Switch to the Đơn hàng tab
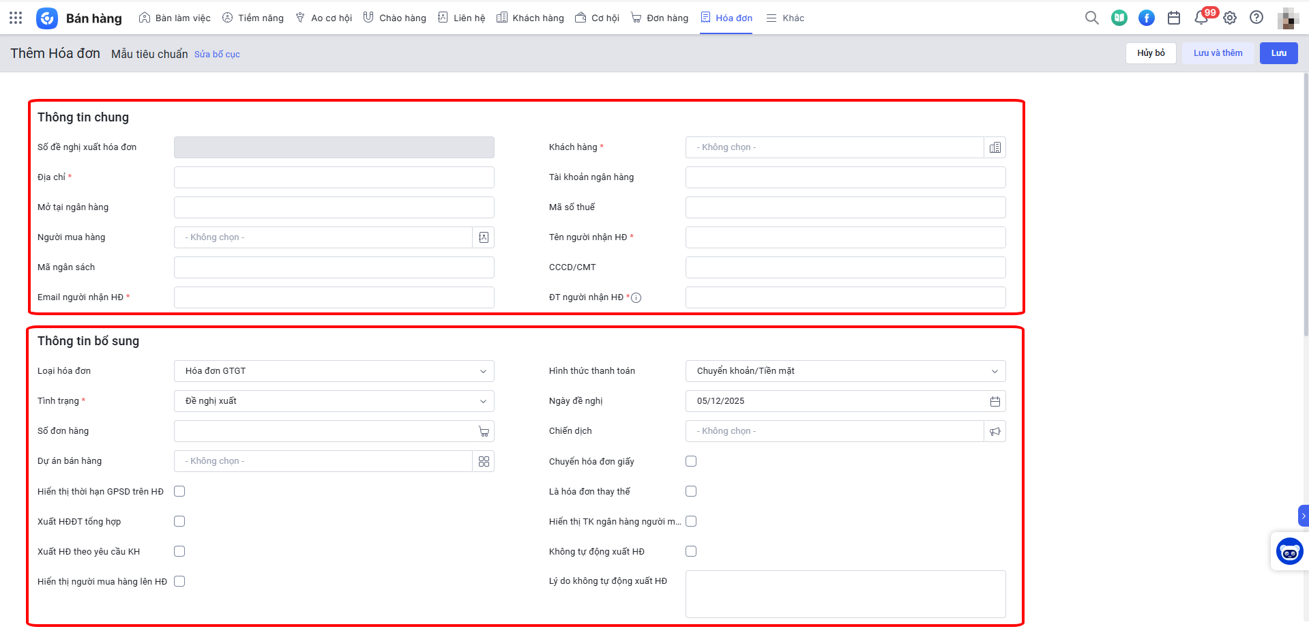This screenshot has width=1309, height=631. [x=659, y=18]
